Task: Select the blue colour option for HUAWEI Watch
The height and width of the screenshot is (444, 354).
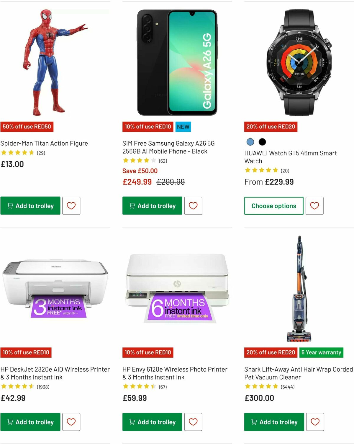Action: 250,142
